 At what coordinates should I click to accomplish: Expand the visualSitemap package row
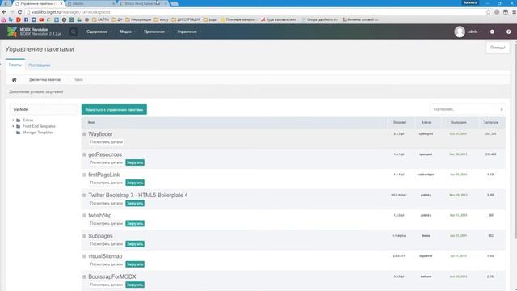click(x=84, y=256)
